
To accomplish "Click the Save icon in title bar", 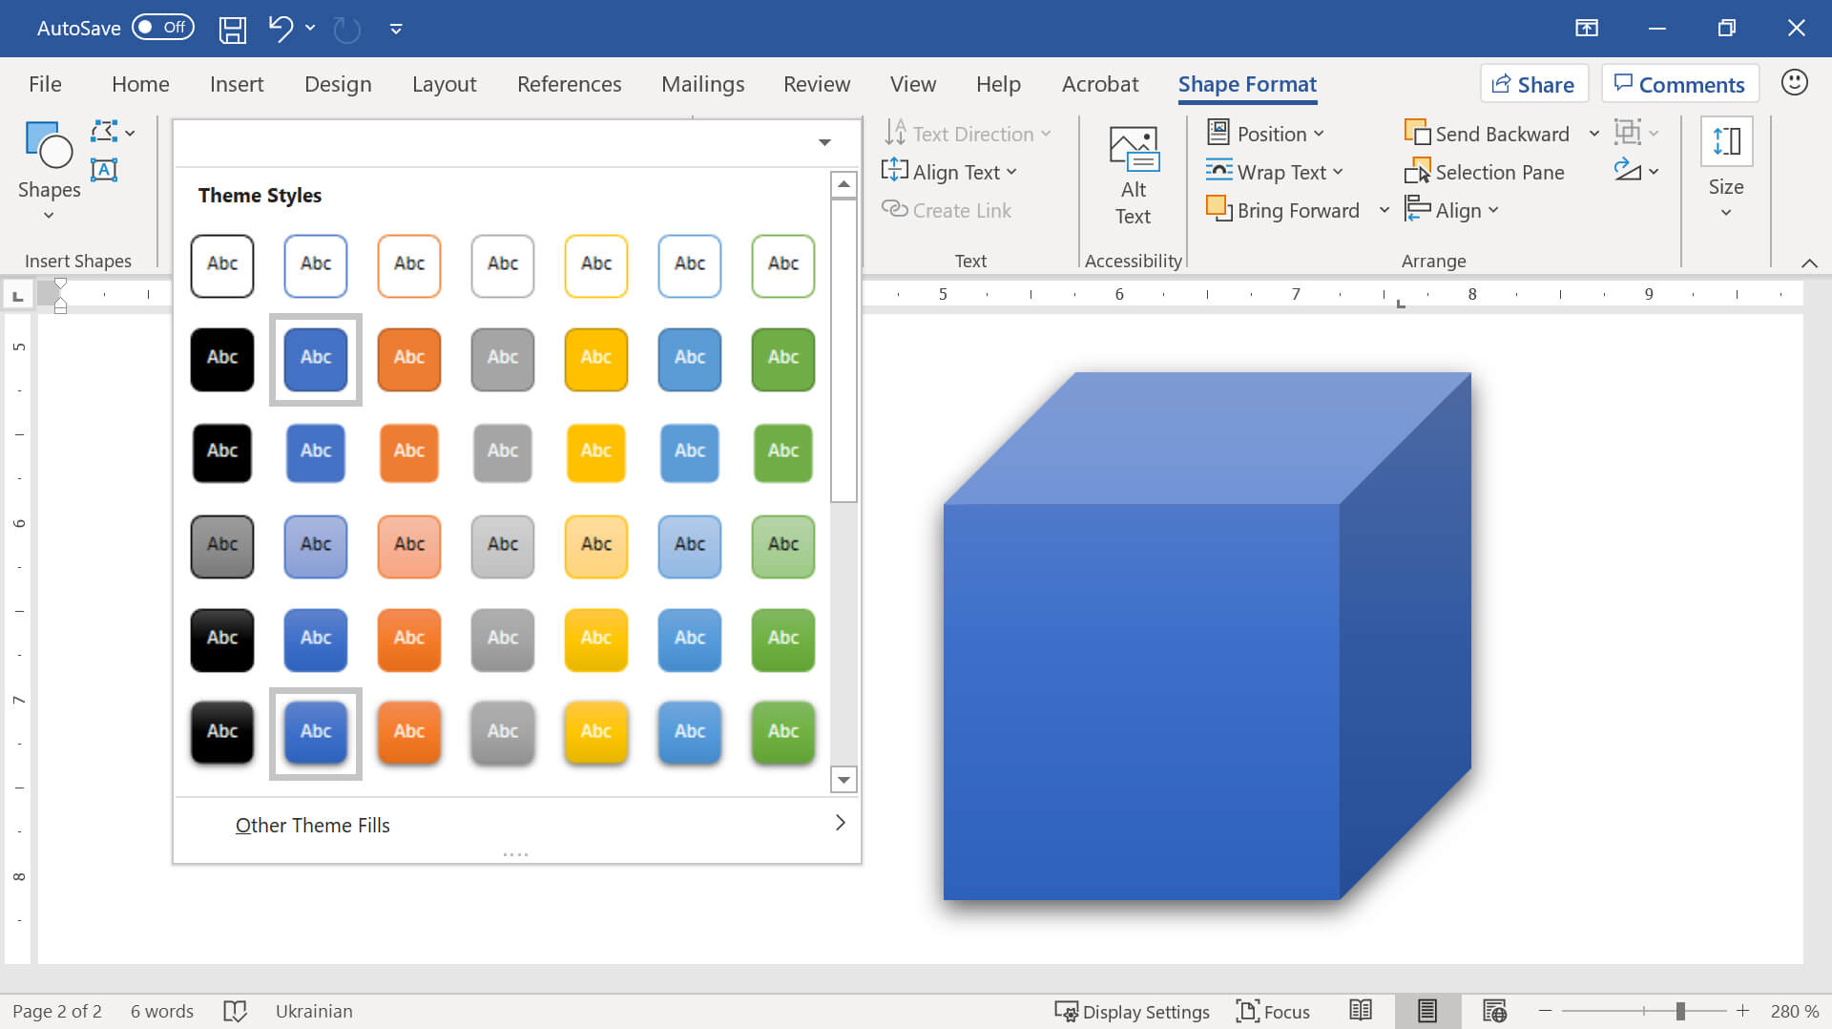I will coord(232,29).
